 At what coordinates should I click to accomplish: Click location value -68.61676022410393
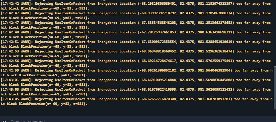tap(158, 90)
